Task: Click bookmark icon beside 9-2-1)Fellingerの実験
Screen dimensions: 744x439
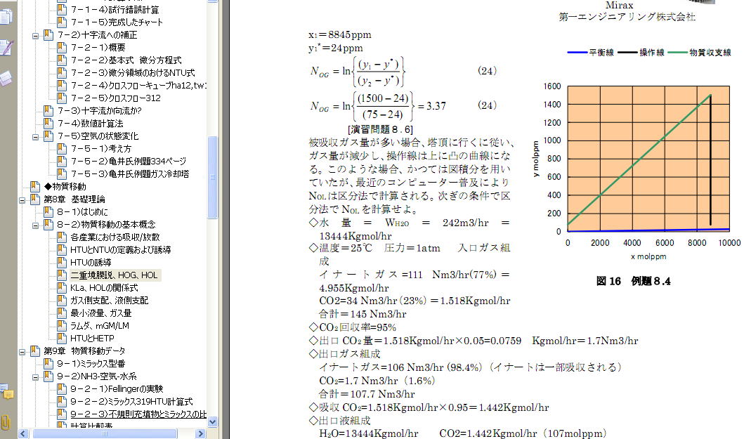Action: (62, 388)
